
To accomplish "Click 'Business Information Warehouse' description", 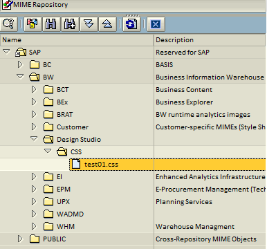I will click(x=210, y=77).
